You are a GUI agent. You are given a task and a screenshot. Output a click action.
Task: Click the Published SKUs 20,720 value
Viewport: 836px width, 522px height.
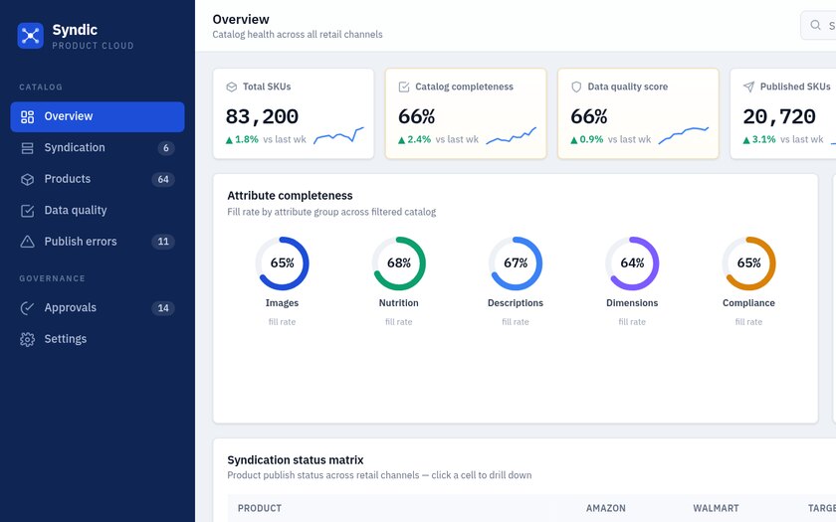pyautogui.click(x=779, y=116)
